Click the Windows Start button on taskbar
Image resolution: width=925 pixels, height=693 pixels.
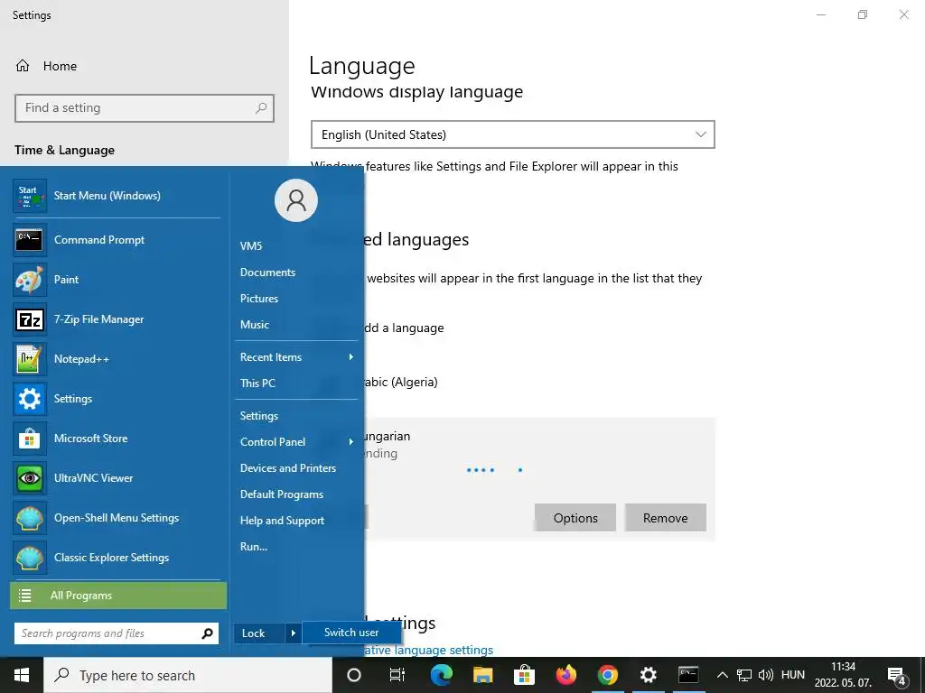pyautogui.click(x=22, y=675)
